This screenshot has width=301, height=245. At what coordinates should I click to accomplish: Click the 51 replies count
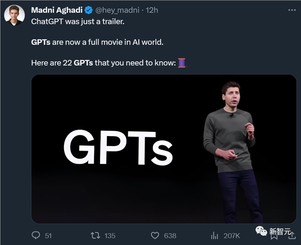(48, 236)
